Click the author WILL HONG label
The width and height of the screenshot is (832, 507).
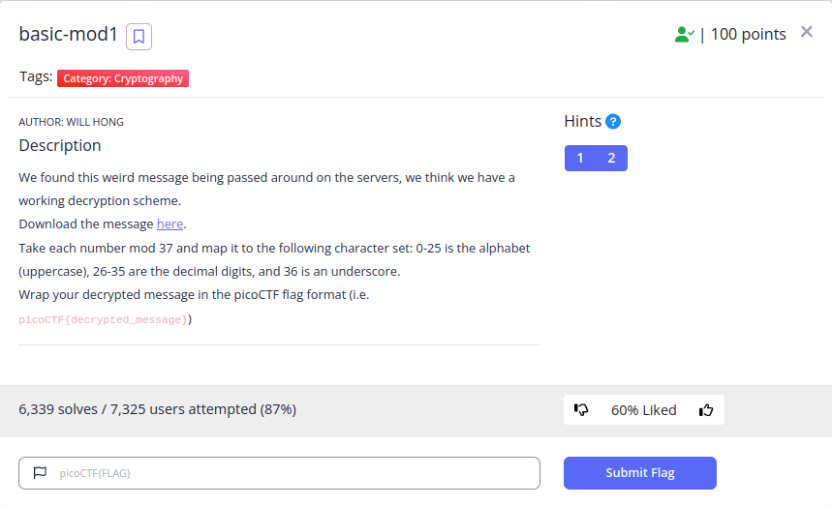click(71, 122)
